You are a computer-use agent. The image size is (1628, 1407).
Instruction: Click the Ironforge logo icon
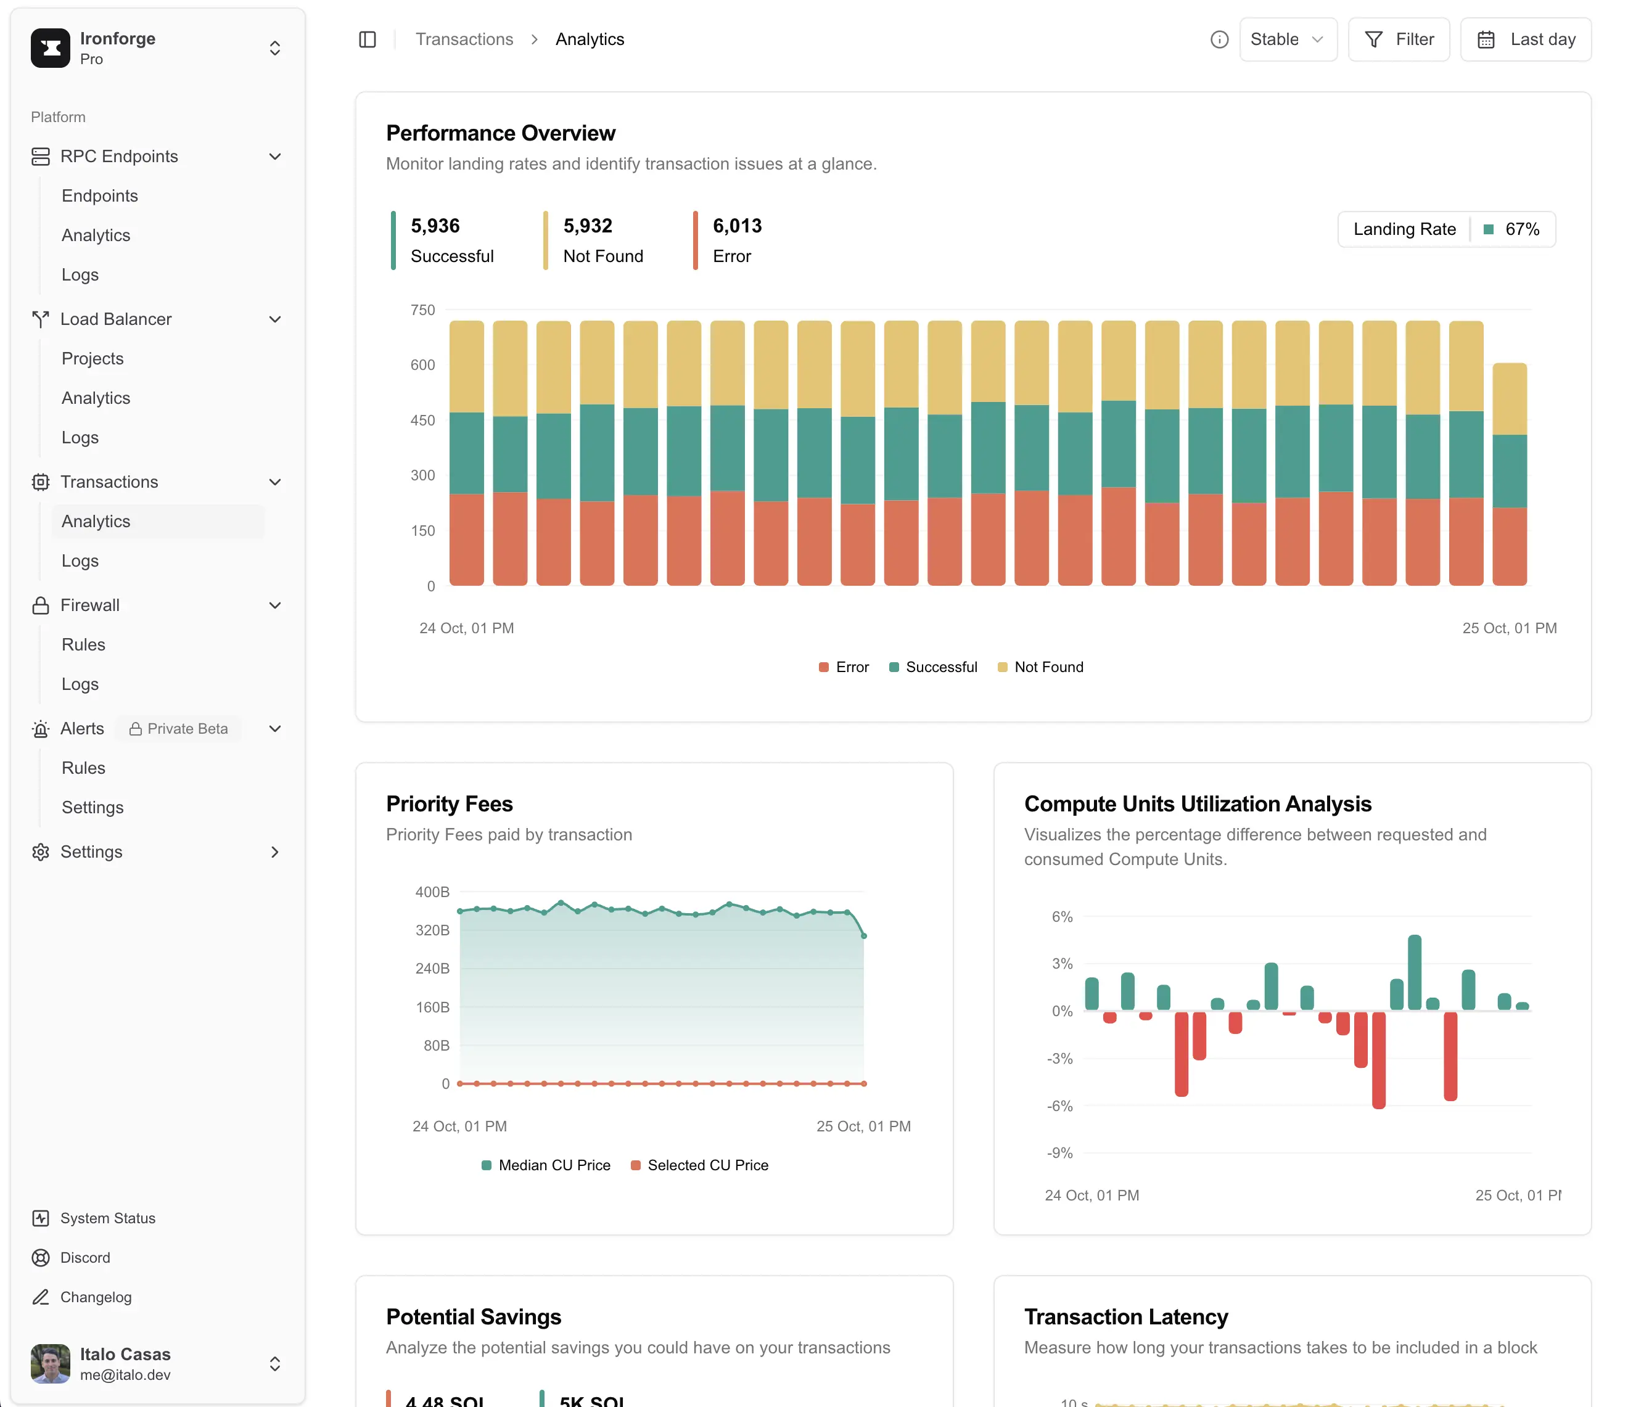[51, 48]
